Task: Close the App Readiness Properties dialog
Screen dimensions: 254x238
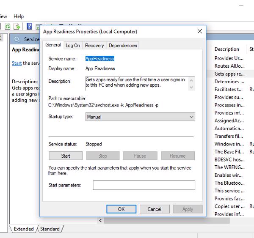Action: coord(199,31)
